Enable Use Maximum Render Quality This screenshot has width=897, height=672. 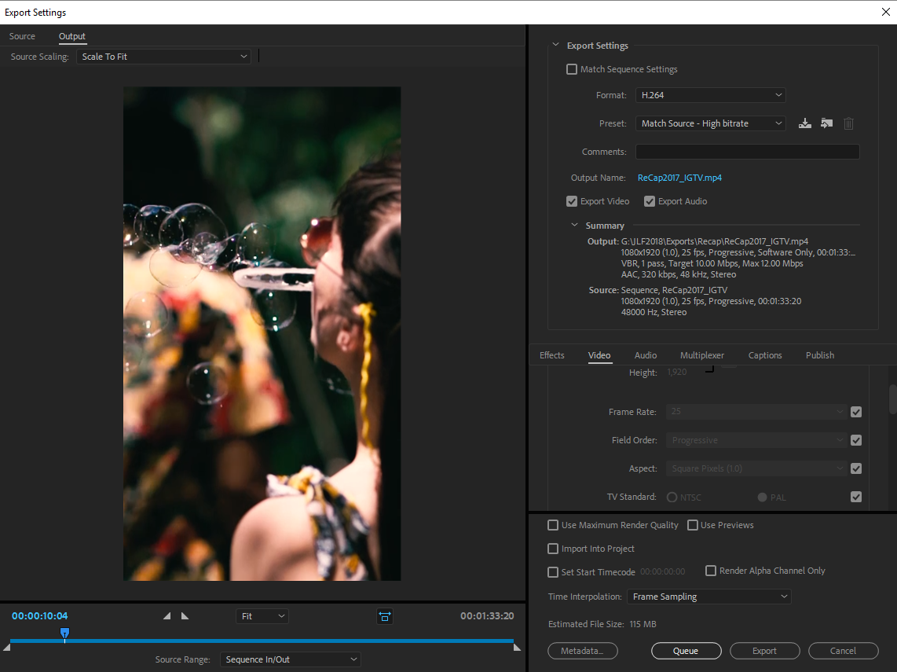tap(554, 525)
